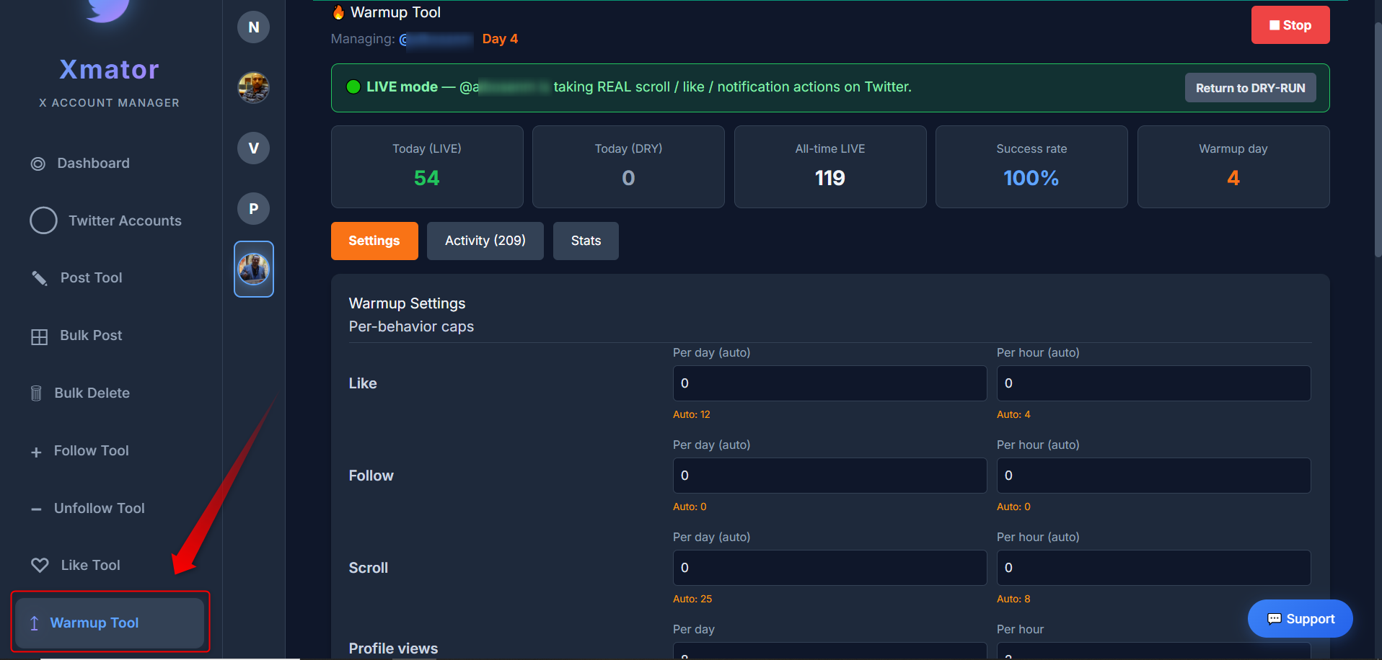1382x660 pixels.
Task: Open the Dashboard icon in the sidebar
Action: [x=38, y=164]
